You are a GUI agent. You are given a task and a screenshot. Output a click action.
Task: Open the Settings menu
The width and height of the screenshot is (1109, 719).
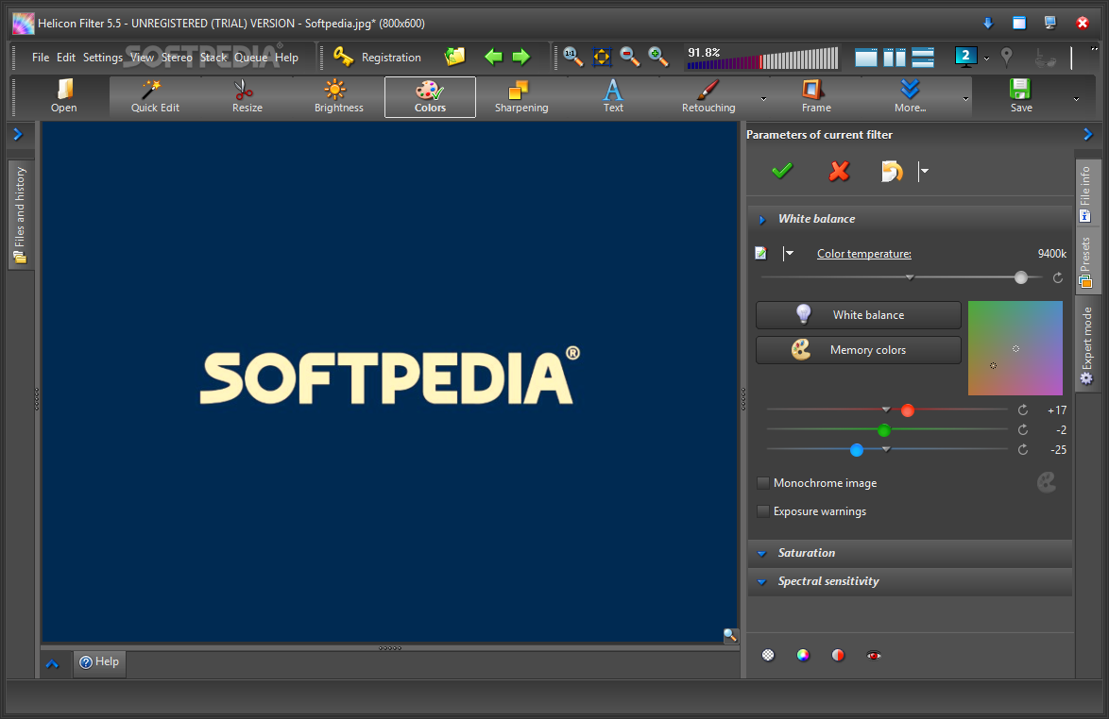[x=102, y=58]
